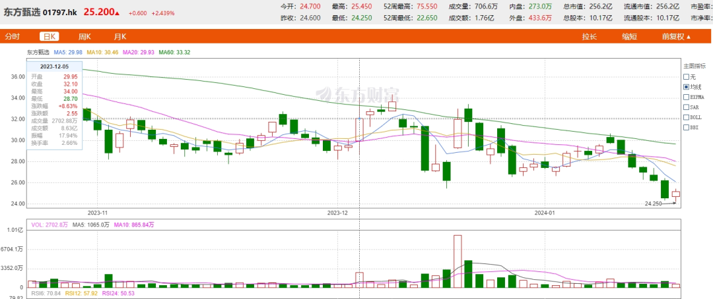The height and width of the screenshot is (299, 713).
Task: Click the 缩短 shorten chart button
Action: tap(629, 37)
